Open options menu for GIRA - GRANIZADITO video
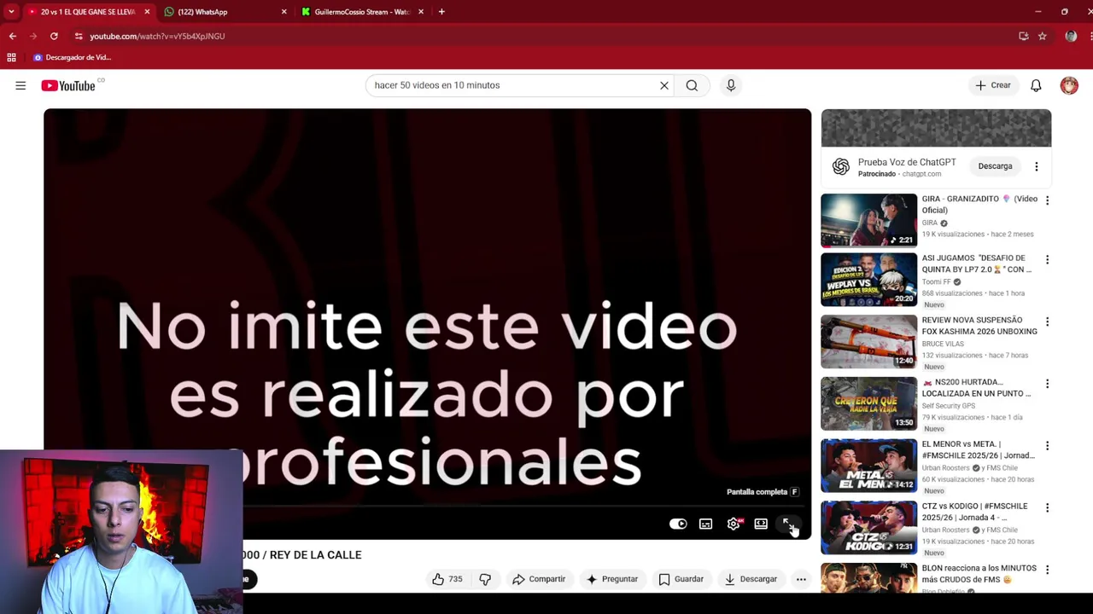 click(x=1048, y=200)
